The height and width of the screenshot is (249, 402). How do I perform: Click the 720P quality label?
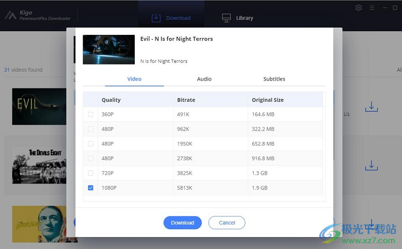point(108,173)
